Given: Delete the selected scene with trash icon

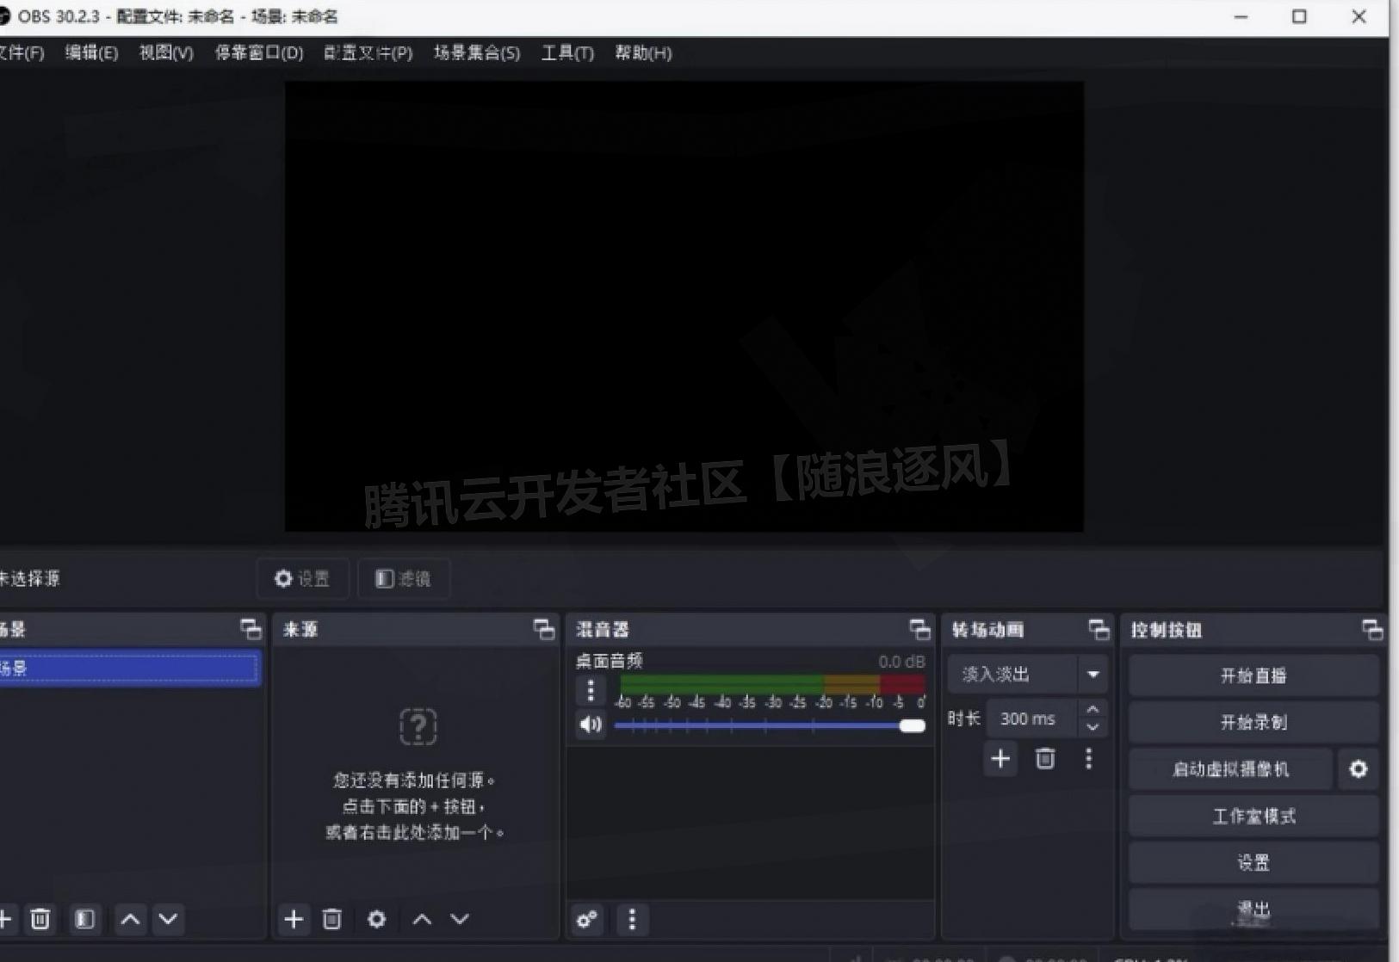Looking at the screenshot, I should click(40, 919).
